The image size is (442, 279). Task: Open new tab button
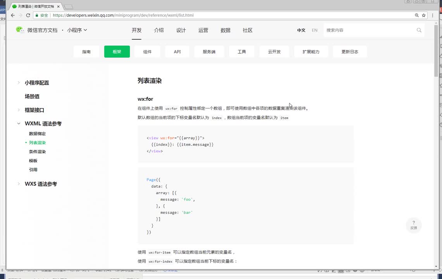tap(69, 7)
